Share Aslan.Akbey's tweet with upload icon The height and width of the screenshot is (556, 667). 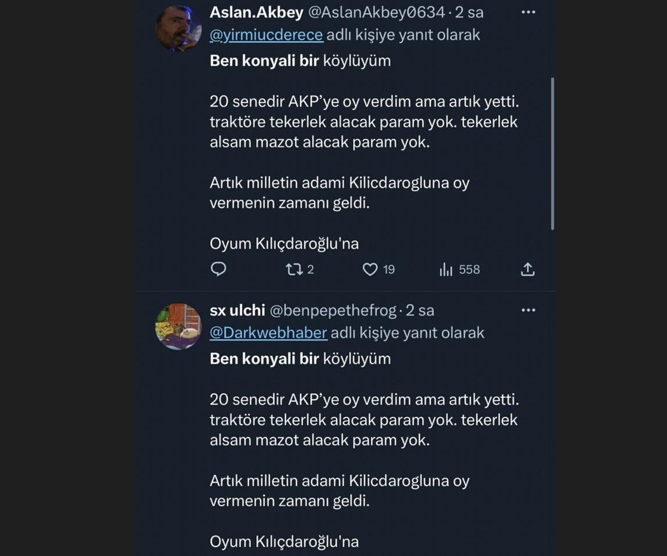527,270
